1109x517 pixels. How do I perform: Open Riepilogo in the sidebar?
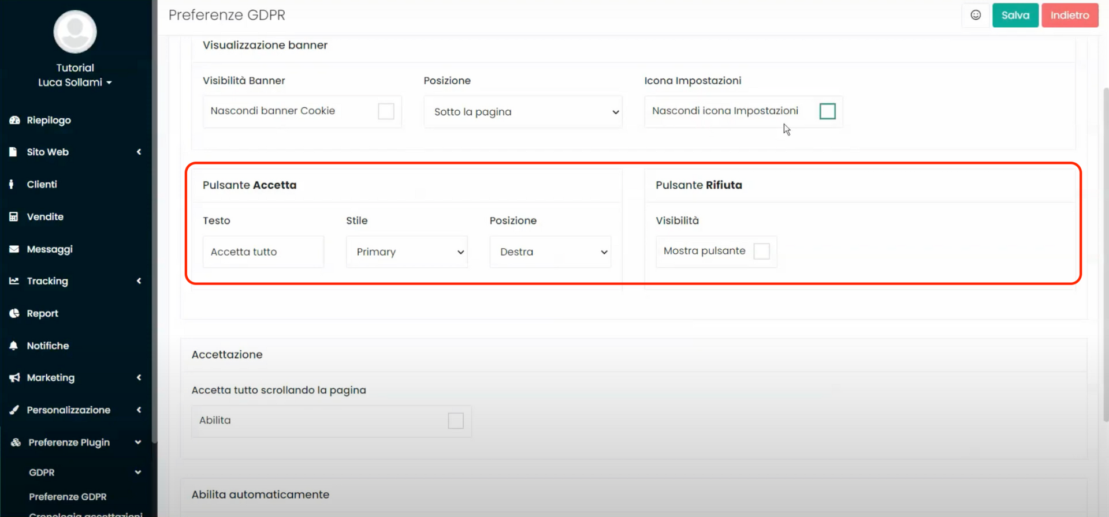[x=49, y=120]
